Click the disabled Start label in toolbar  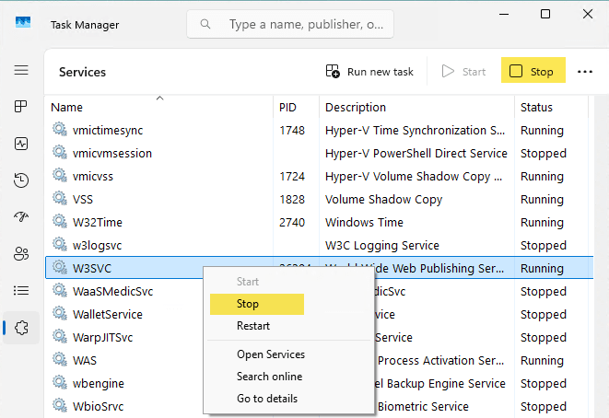pyautogui.click(x=474, y=72)
